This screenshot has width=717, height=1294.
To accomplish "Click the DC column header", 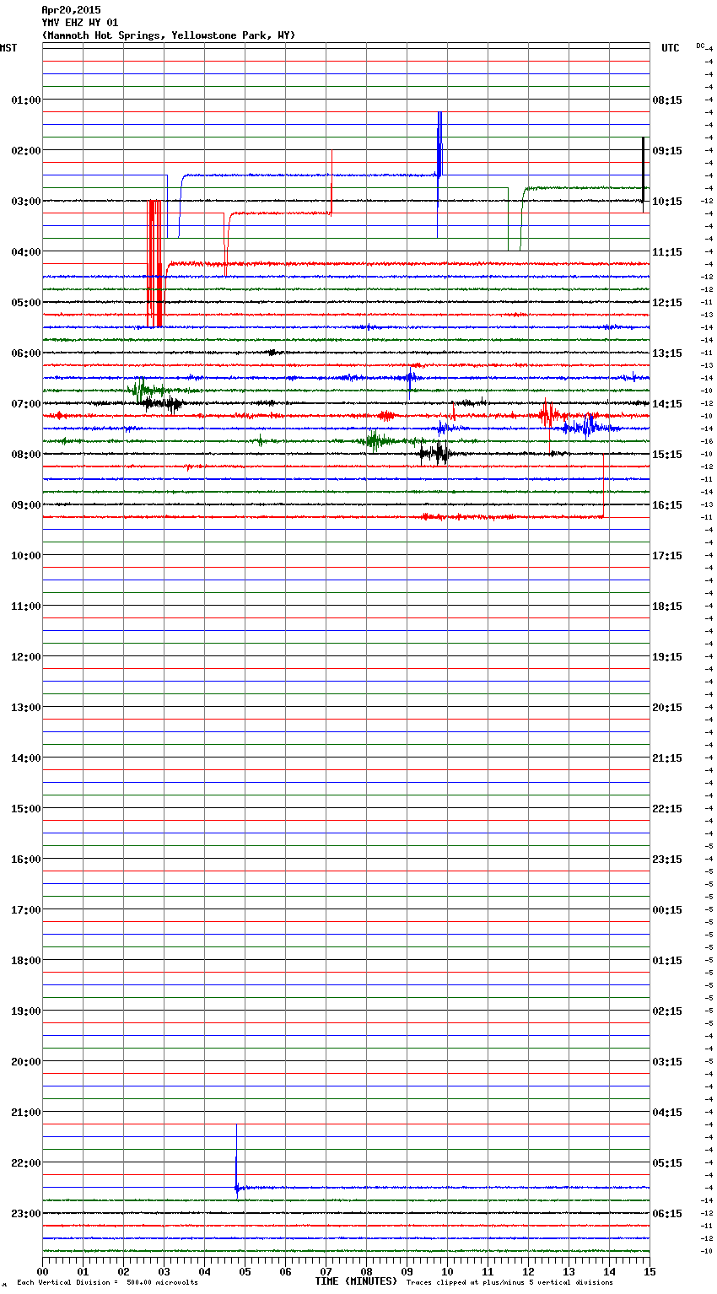I will point(700,46).
